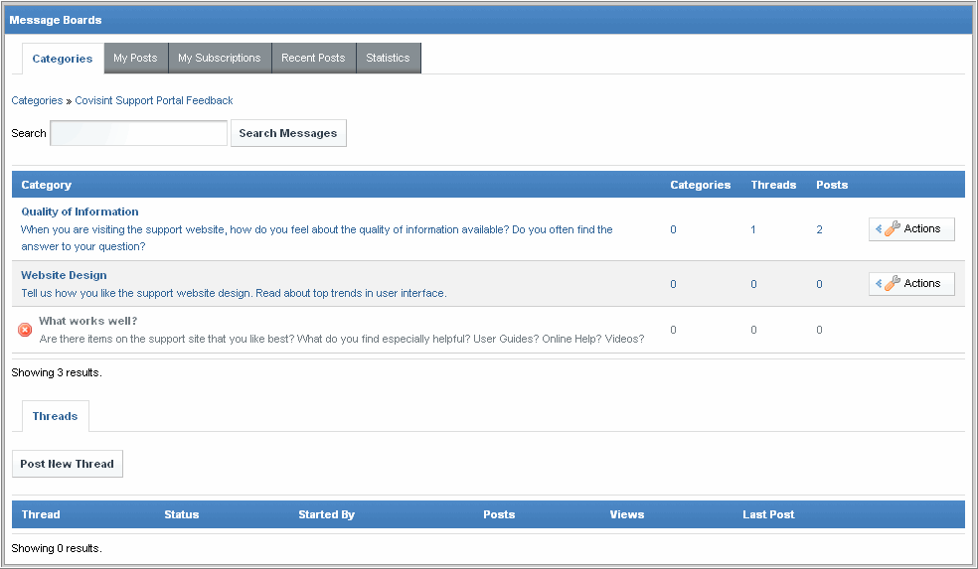The height and width of the screenshot is (569, 978).
Task: Click wrench icon in Website Design row
Action: coord(892,284)
